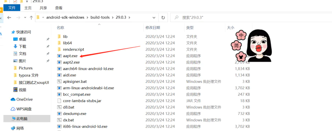The height and width of the screenshot is (131, 332).
Task: Select the lib64 folder icon
Action: tap(59, 43)
